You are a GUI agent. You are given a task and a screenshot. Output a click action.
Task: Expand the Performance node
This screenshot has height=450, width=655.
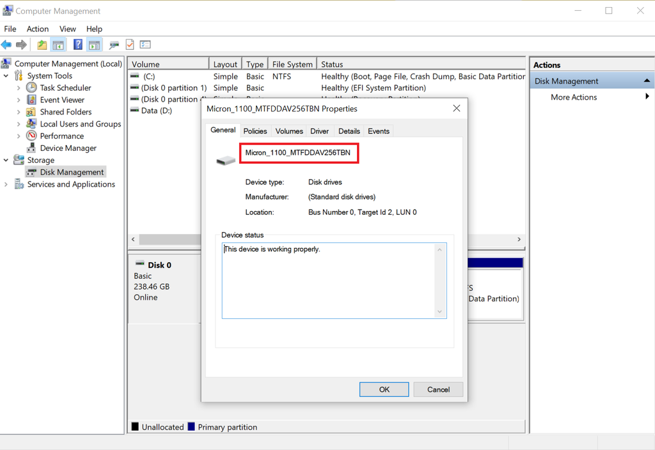tap(19, 136)
